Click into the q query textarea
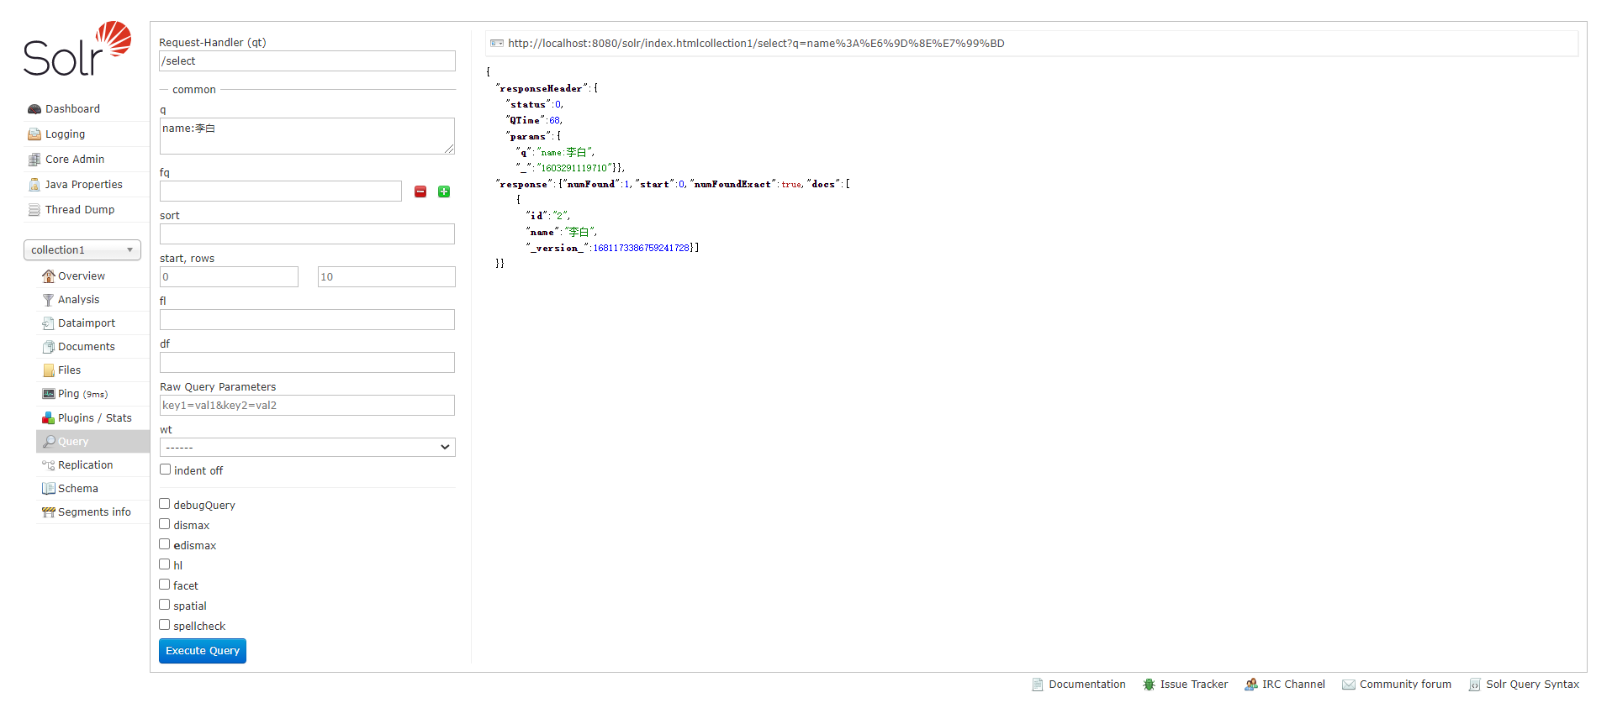The height and width of the screenshot is (703, 1612). [x=308, y=136]
